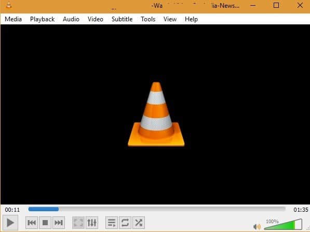Image resolution: width=310 pixels, height=232 pixels.
Task: Jump to the previous media track
Action: pos(32,223)
